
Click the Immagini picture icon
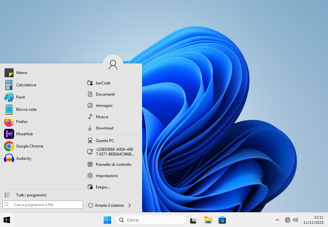coord(90,106)
